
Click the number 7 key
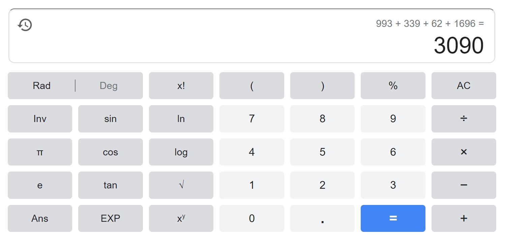[x=252, y=119]
